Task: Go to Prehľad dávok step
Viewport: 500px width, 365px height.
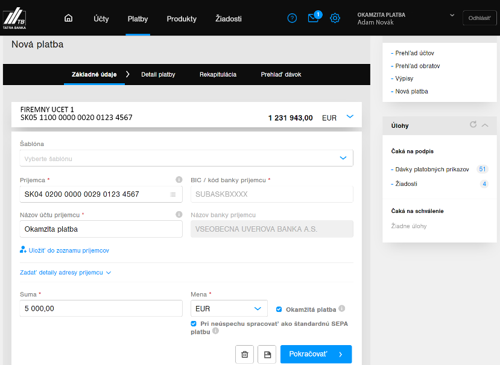Action: (x=281, y=74)
